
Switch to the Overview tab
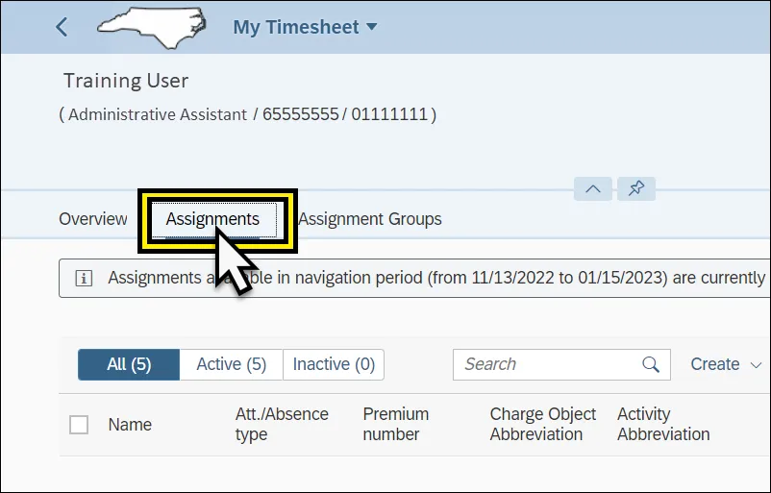tap(93, 219)
